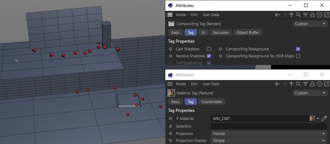Viewport: 330px width, 144px height.
Task: Click keyframe diamond beside Cast Shadows
Action: click(171, 49)
